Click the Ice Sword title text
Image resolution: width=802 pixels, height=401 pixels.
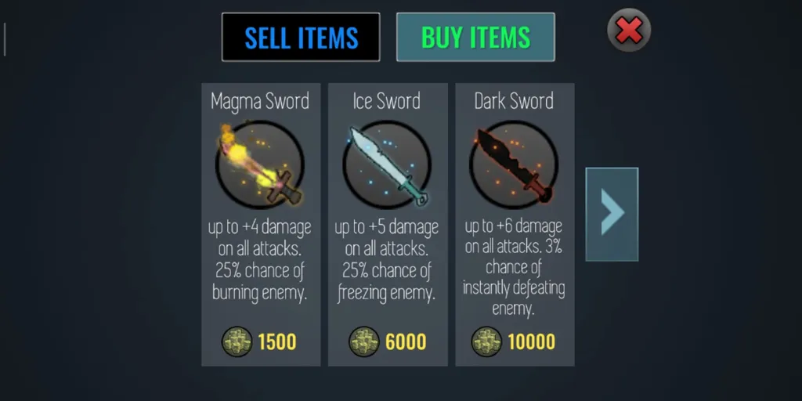[387, 101]
